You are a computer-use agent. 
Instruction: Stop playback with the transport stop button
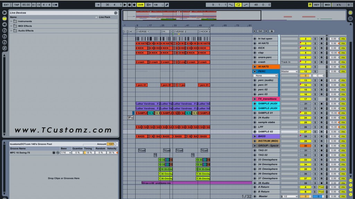[x=130, y=4]
